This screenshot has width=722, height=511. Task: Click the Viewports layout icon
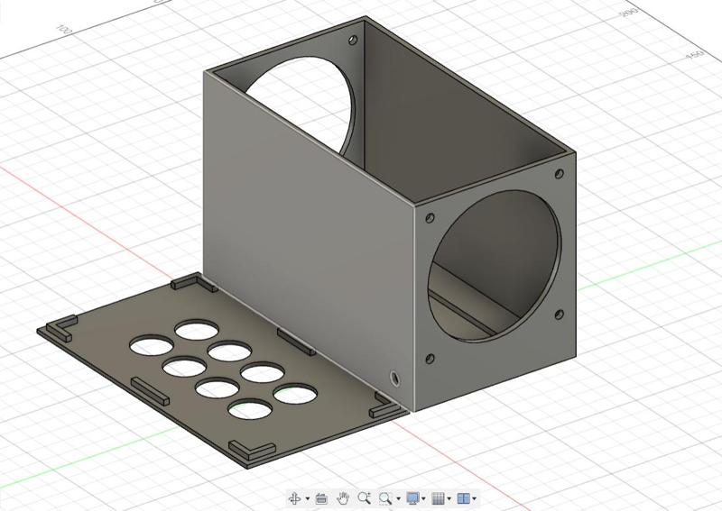tap(463, 498)
